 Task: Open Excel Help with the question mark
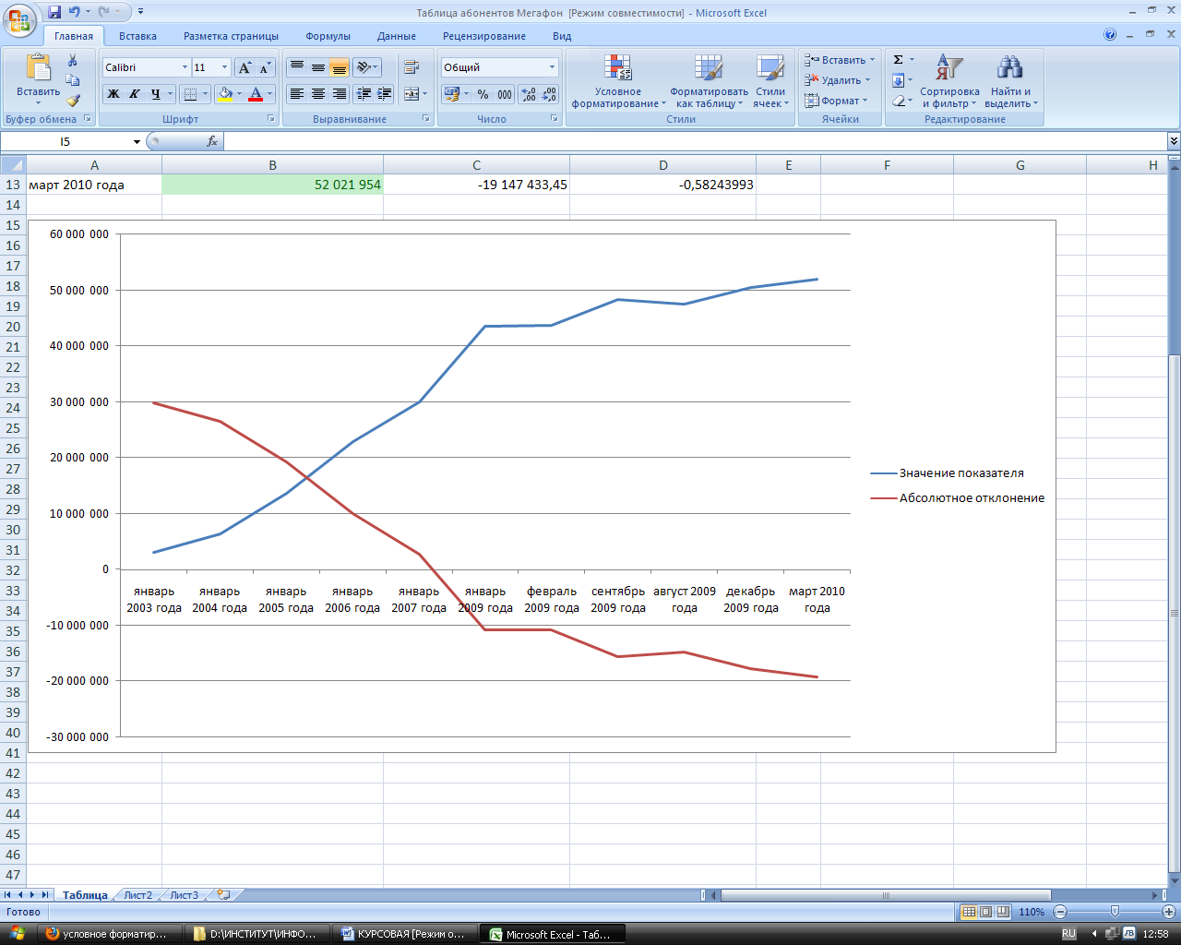pyautogui.click(x=1110, y=35)
